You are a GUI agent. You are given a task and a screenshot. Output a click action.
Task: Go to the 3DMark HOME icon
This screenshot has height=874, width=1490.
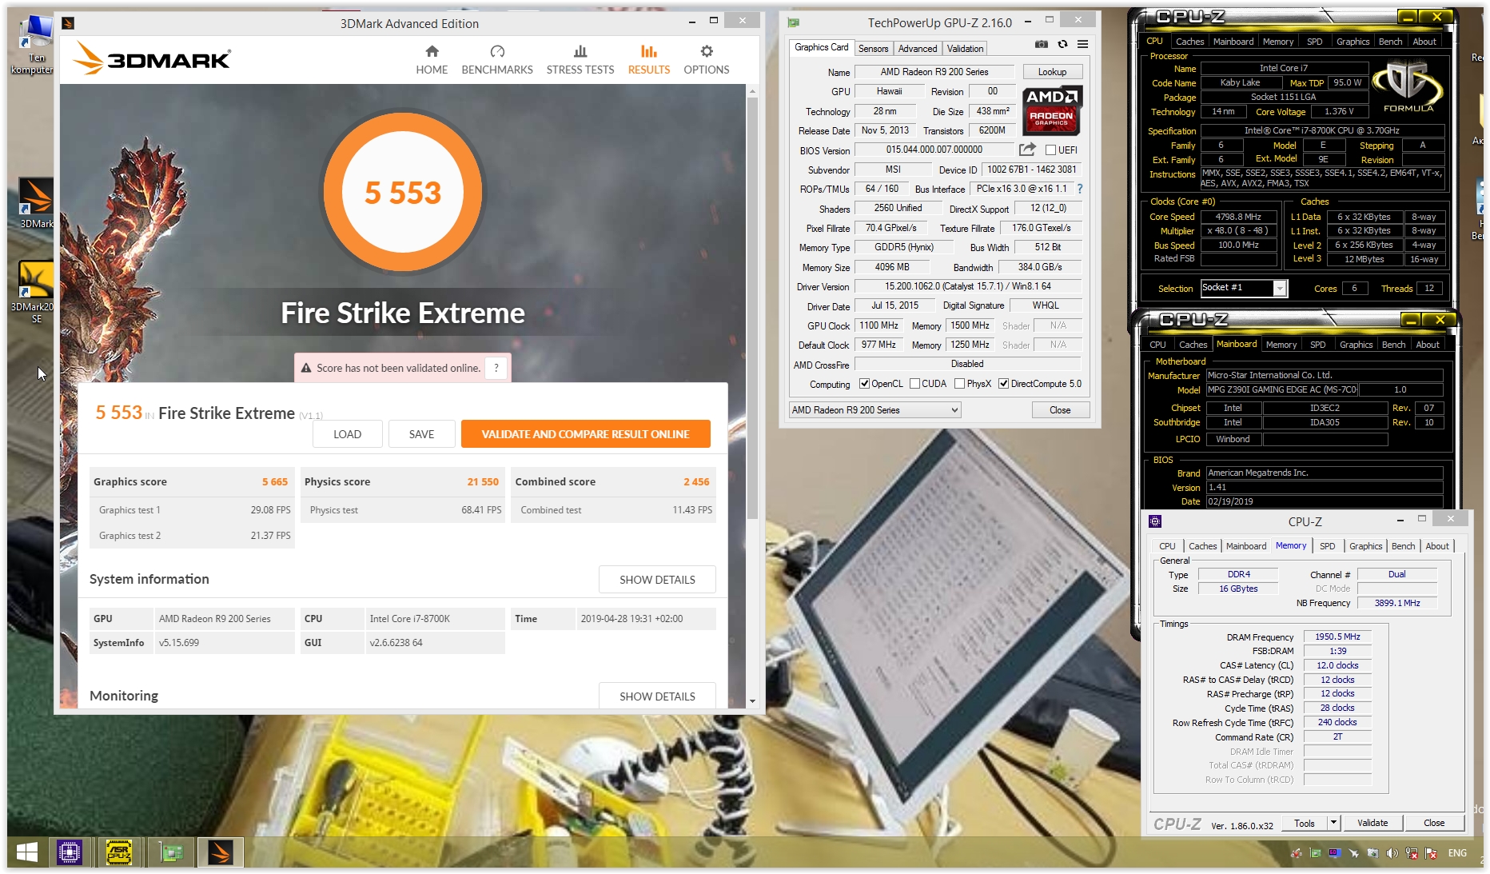[x=432, y=52]
